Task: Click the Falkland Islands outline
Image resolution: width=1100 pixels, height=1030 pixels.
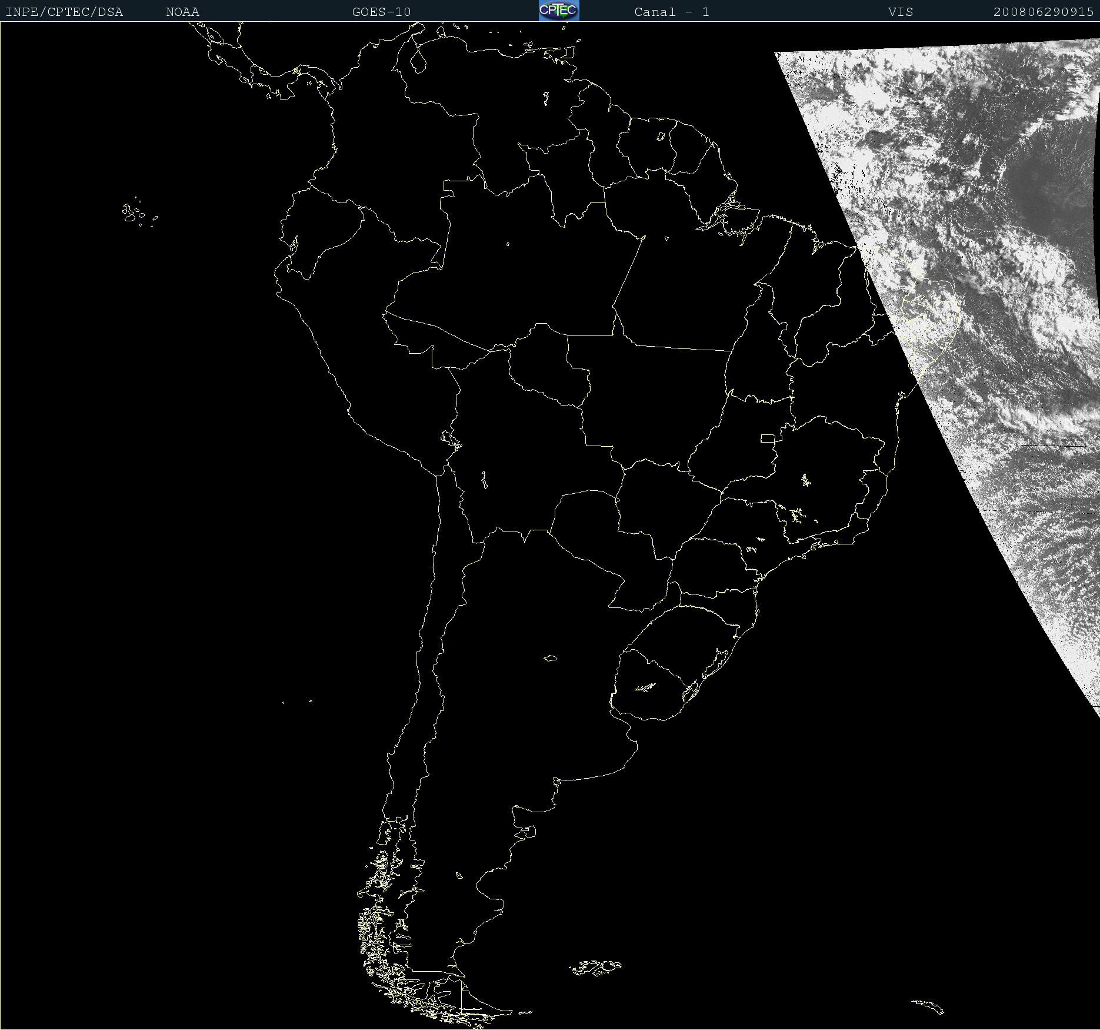Action: 595,968
